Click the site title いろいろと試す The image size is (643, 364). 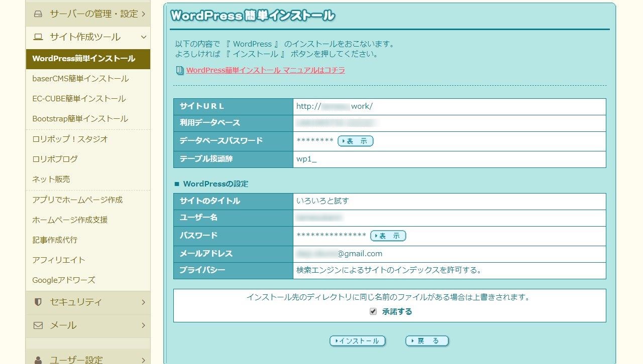pyautogui.click(x=323, y=201)
